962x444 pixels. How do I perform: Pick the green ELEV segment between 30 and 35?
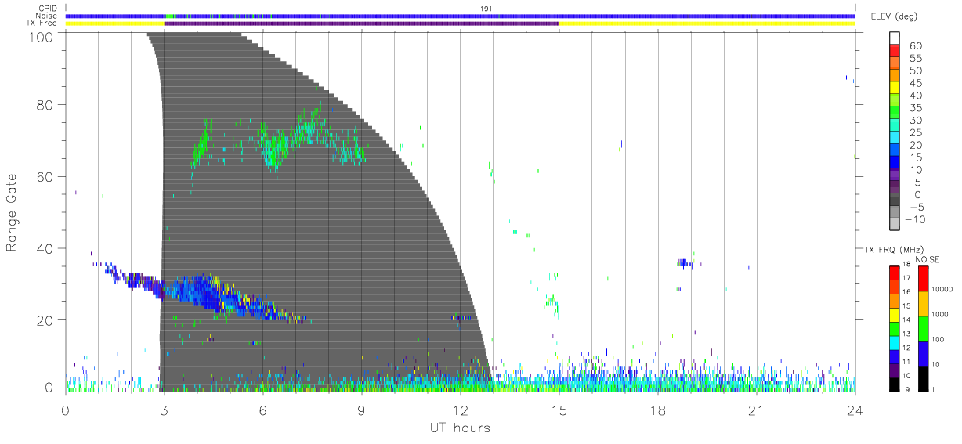895,114
